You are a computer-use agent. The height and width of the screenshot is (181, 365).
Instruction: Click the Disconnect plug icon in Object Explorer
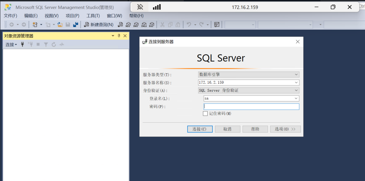30,44
